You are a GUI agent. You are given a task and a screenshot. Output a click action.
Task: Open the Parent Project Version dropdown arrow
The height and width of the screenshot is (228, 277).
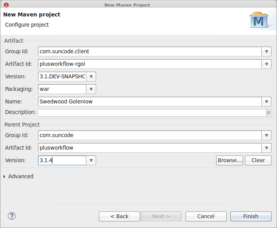91,160
